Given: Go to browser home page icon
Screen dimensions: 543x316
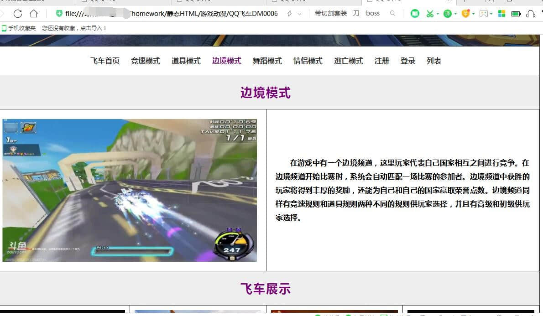Looking at the screenshot, I should point(34,14).
